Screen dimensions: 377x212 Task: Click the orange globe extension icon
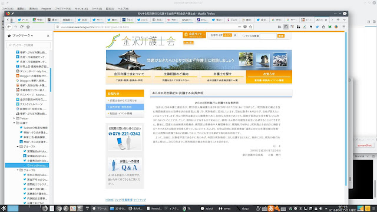tap(336, 27)
